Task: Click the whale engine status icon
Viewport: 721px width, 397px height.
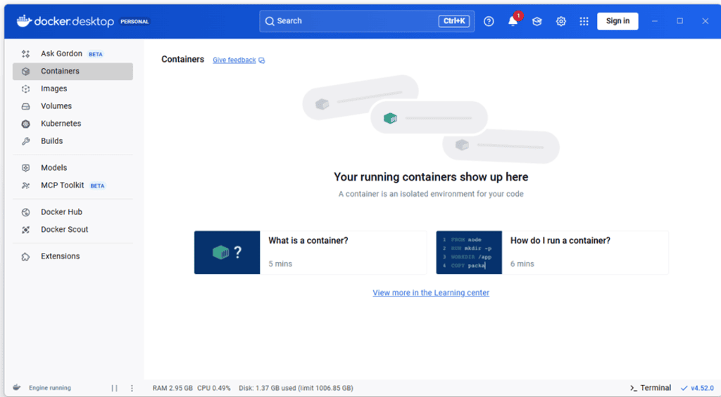Action: tap(17, 387)
